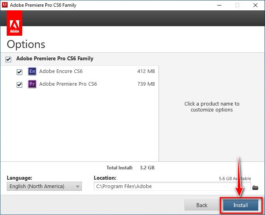Click the Language label
Screen dimensions: 265x215
[19, 178]
